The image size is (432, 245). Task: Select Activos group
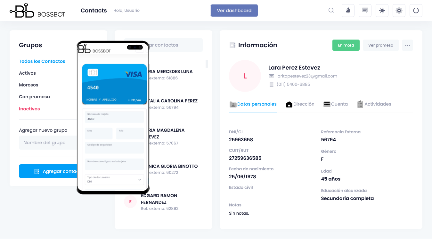[x=27, y=73]
